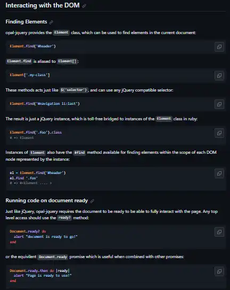This screenshot has height=290, width=230.
Task: Copy the '#navigation li:last' code snippet
Action: click(x=219, y=104)
